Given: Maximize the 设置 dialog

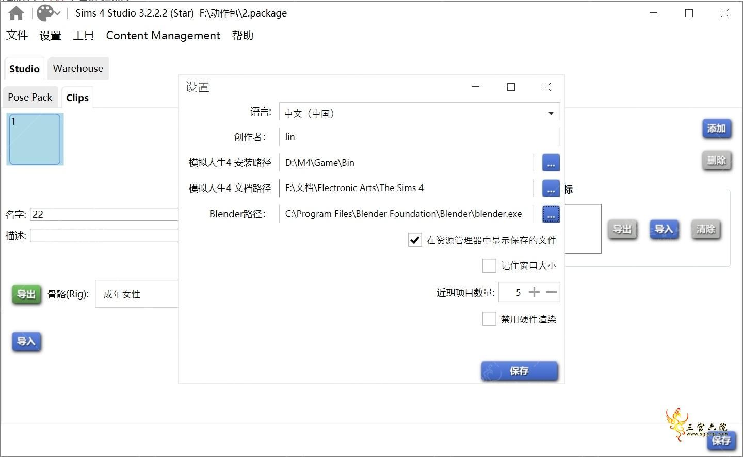Looking at the screenshot, I should pos(511,87).
